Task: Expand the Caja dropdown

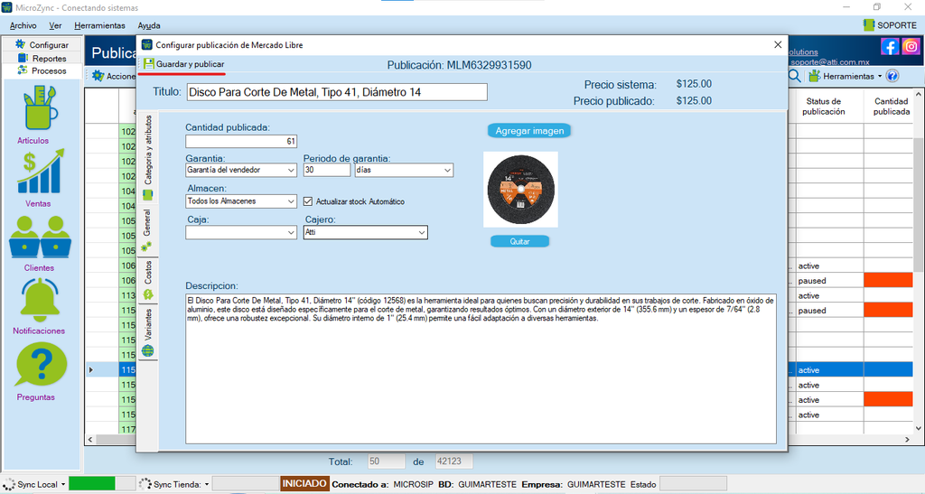Action: (x=292, y=232)
